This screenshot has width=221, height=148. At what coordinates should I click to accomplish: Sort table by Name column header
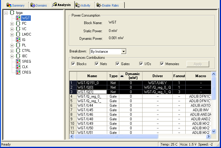click(x=92, y=76)
